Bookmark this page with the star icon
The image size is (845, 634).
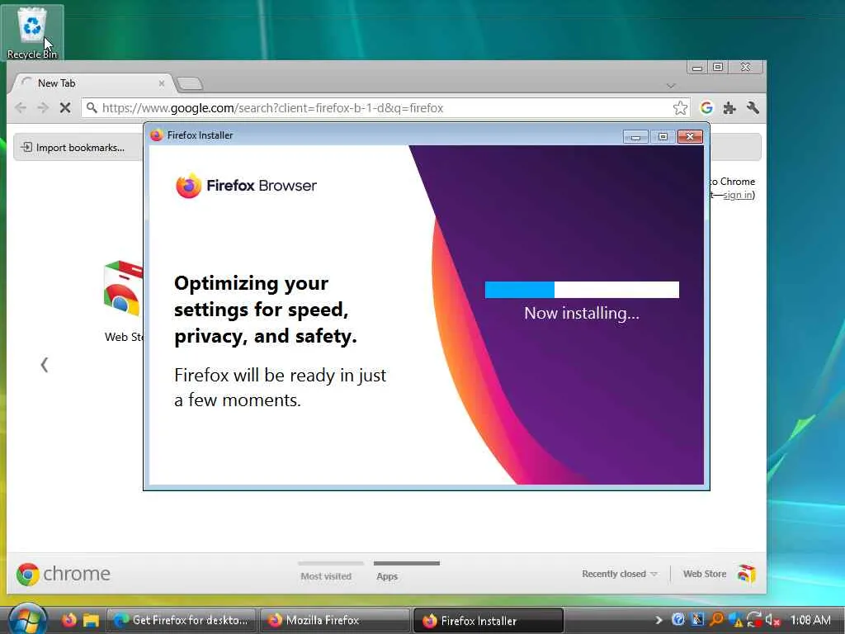(680, 108)
